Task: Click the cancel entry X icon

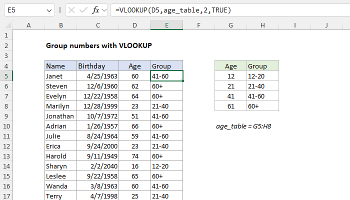Action: coord(71,10)
